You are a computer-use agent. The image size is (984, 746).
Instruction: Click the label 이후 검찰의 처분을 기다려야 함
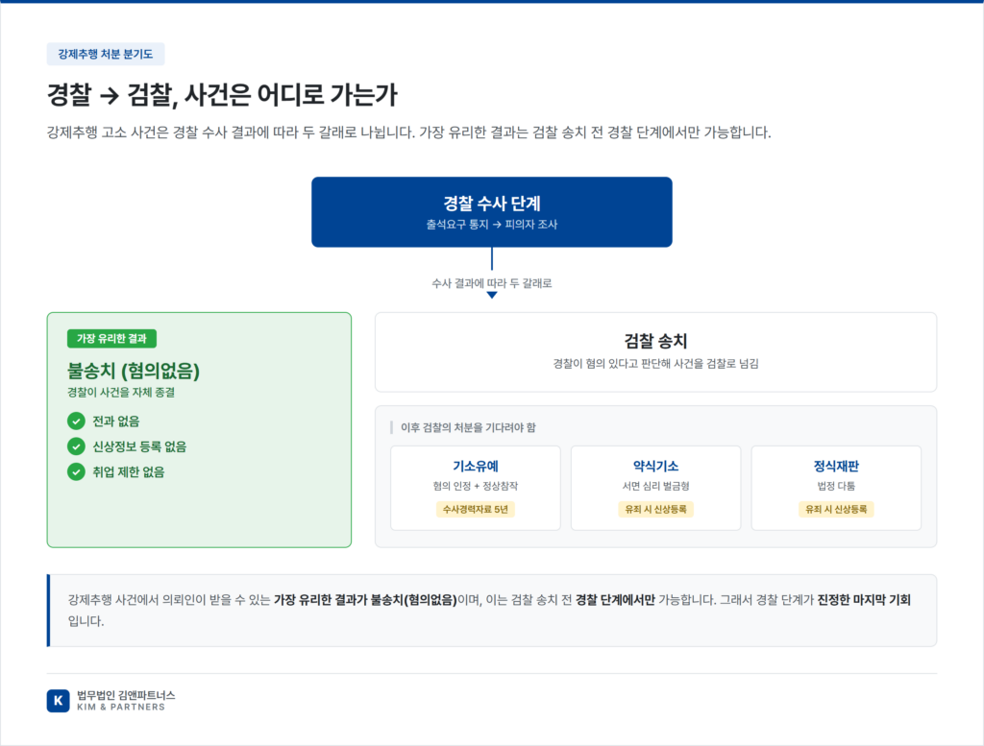pos(468,427)
